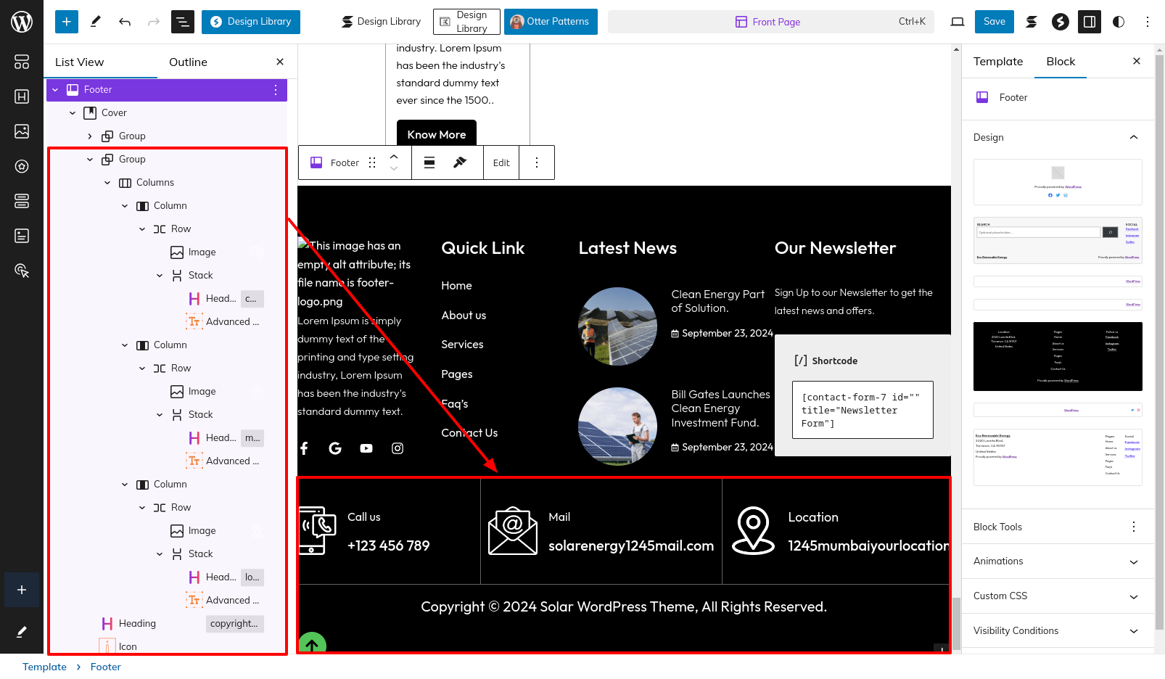1165x679 pixels.
Task: Open the Styles half-circle icon
Action: 1119,22
